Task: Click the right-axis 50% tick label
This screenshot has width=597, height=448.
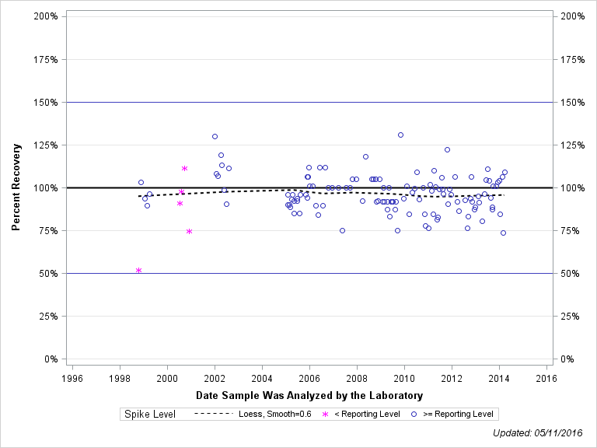Action: point(571,273)
